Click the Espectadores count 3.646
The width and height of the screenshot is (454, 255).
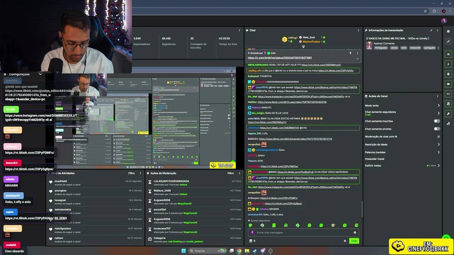pos(137,38)
